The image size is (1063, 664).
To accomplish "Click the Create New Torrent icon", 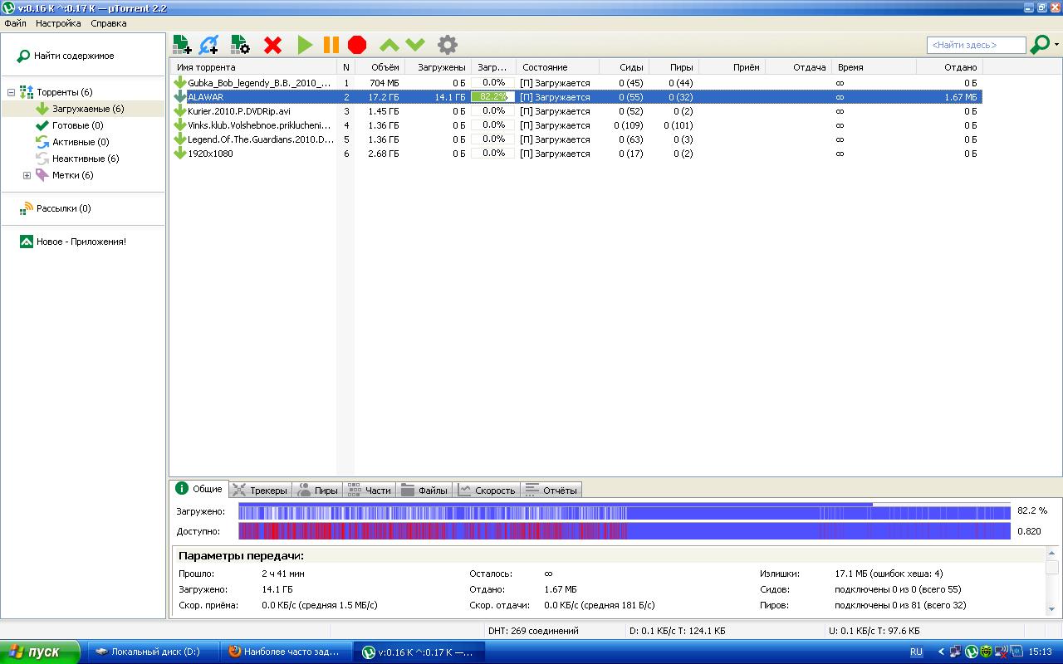I will pos(240,45).
